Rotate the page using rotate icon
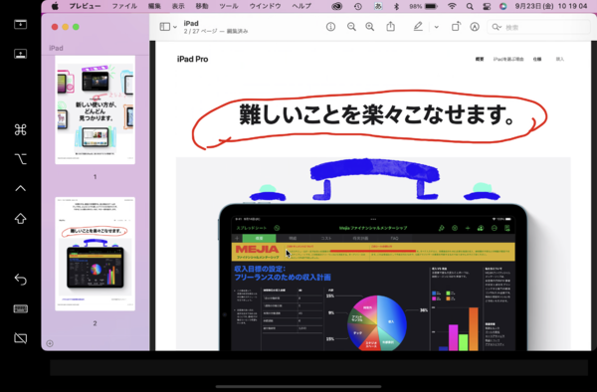The width and height of the screenshot is (597, 392). pos(456,26)
